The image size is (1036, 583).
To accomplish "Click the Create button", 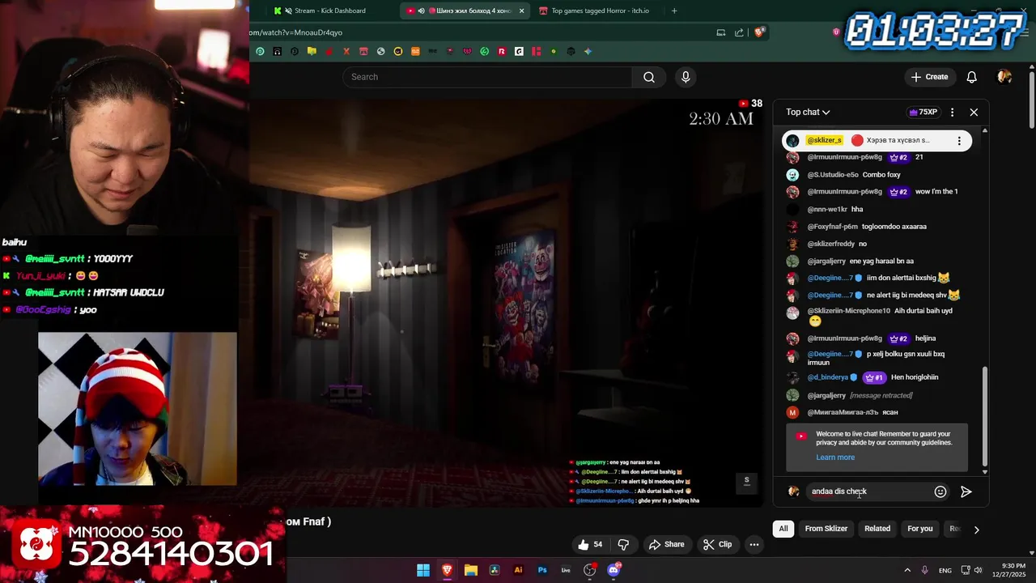I will tap(929, 77).
